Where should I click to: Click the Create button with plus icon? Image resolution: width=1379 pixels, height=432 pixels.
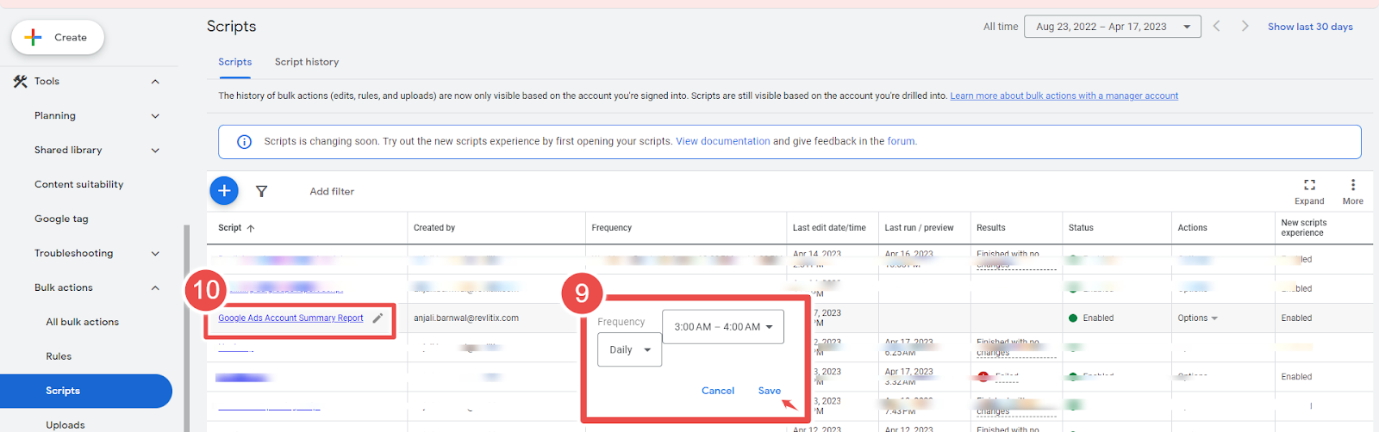point(58,37)
